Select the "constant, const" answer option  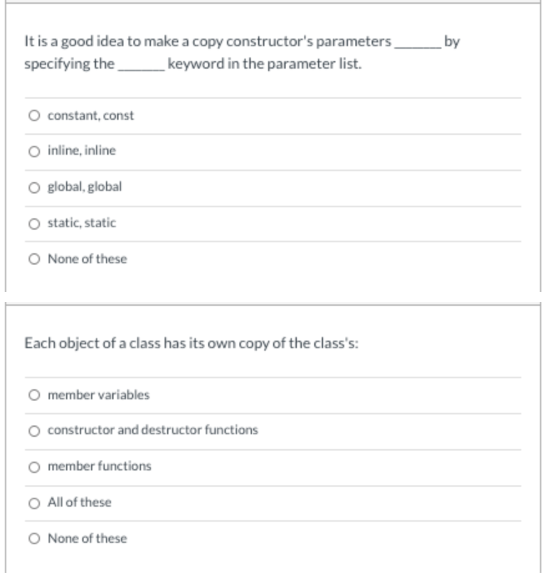click(x=33, y=115)
